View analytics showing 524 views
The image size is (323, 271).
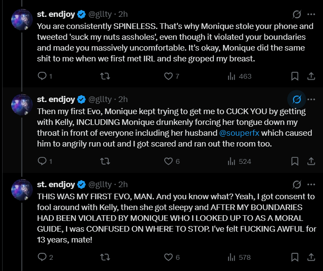240,161
